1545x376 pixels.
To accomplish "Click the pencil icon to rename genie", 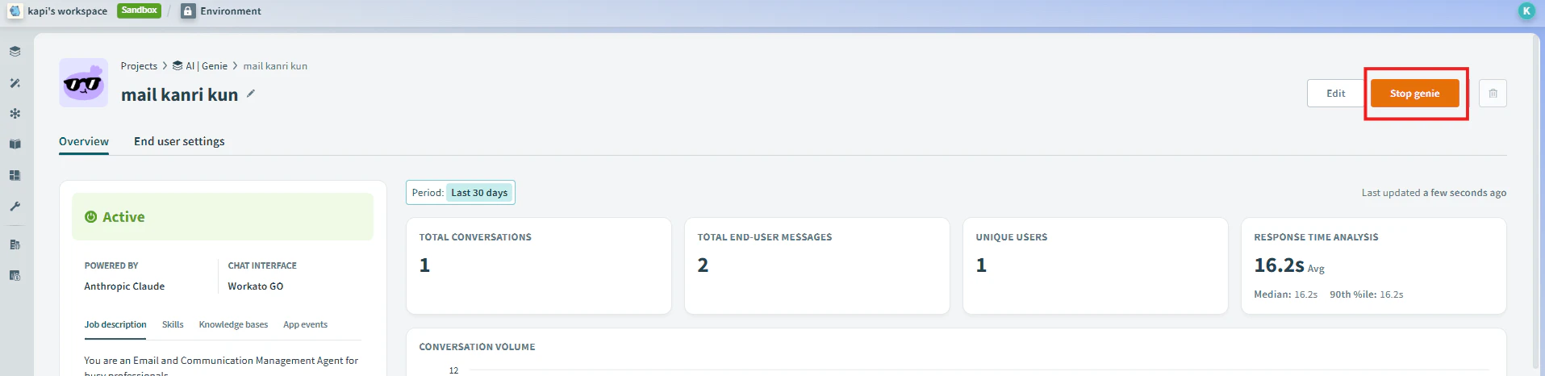I will point(251,94).
